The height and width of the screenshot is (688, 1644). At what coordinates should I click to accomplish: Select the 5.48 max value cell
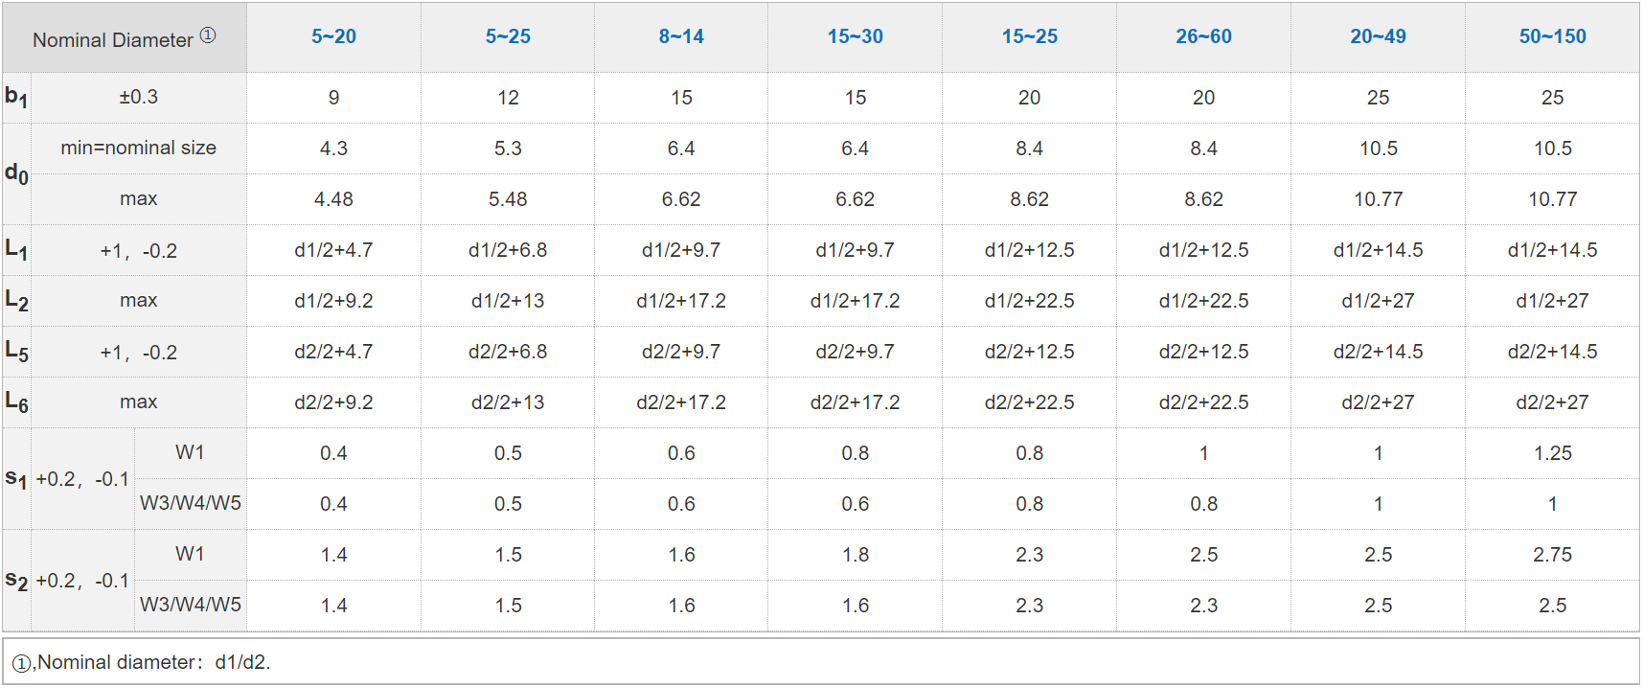tap(508, 199)
